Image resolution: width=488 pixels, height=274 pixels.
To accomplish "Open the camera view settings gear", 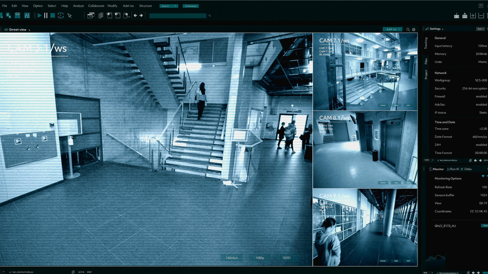I will click(414, 30).
